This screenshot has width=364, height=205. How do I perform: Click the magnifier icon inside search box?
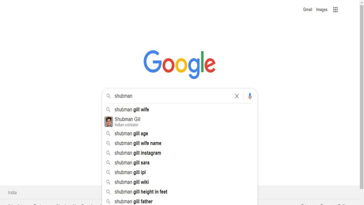point(108,96)
